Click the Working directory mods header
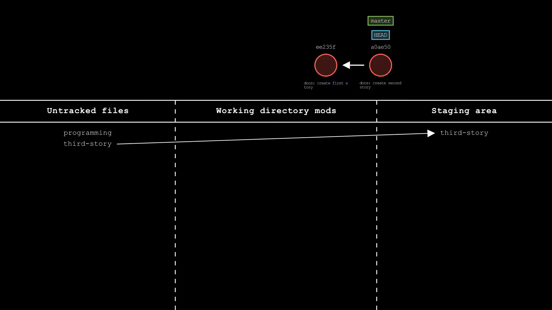Screen dimensions: 552x310 (276, 111)
